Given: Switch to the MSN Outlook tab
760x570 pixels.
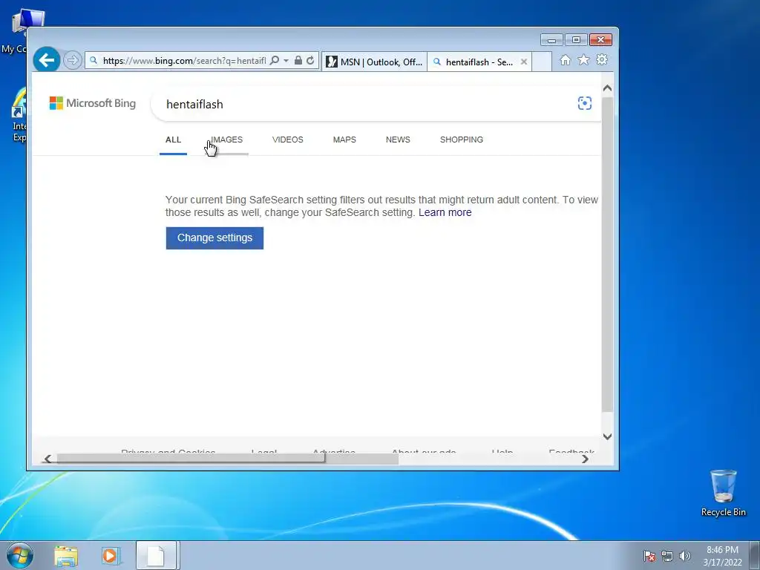Looking at the screenshot, I should click(x=374, y=62).
